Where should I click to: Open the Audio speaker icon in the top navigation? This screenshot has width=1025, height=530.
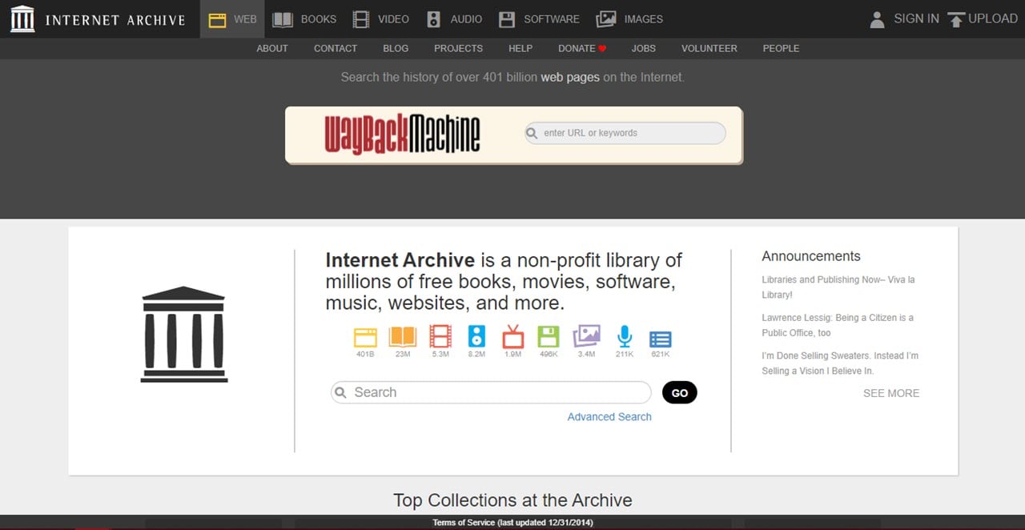coord(433,19)
